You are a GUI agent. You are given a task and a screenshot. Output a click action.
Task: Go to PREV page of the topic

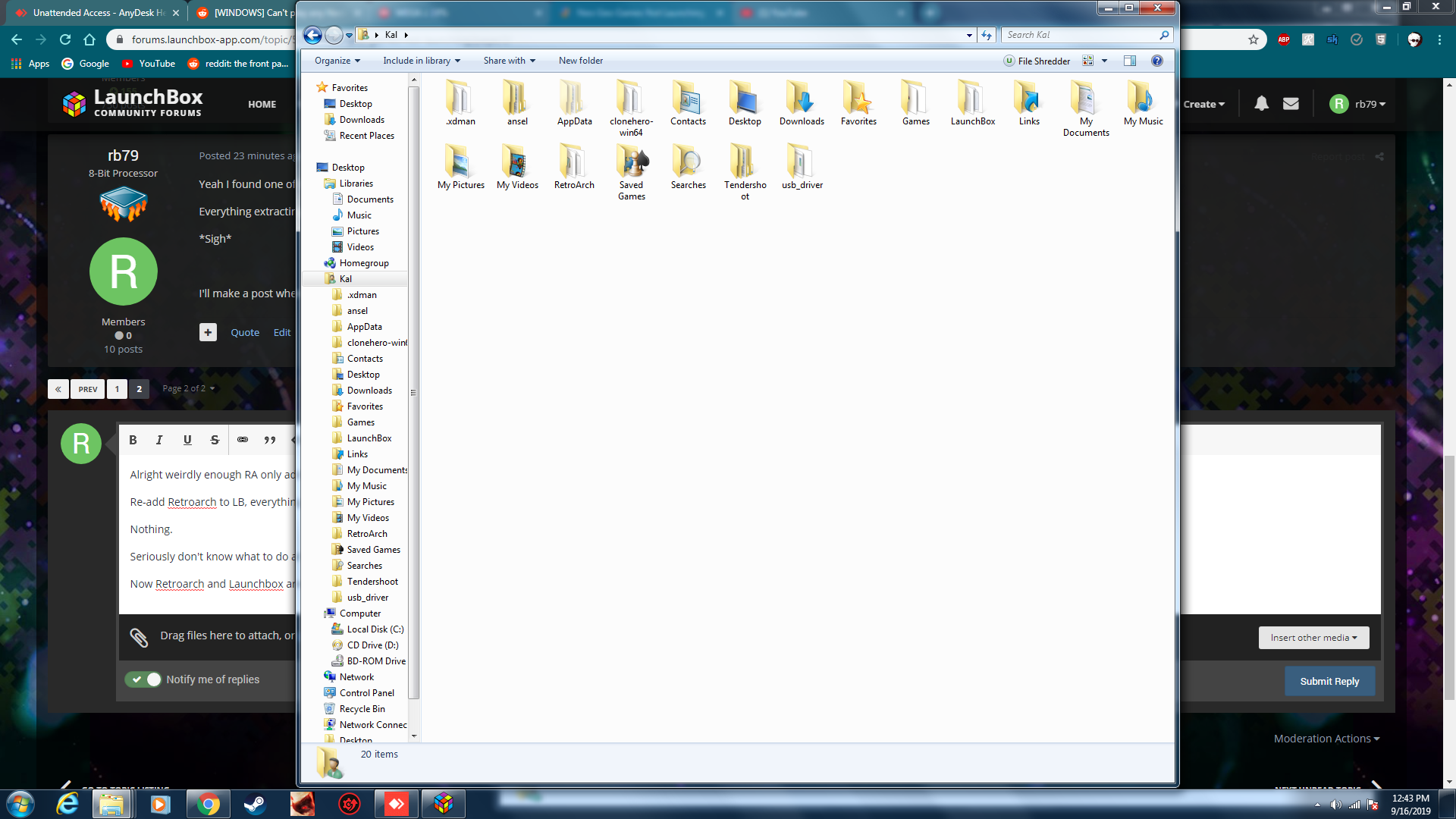tap(88, 389)
